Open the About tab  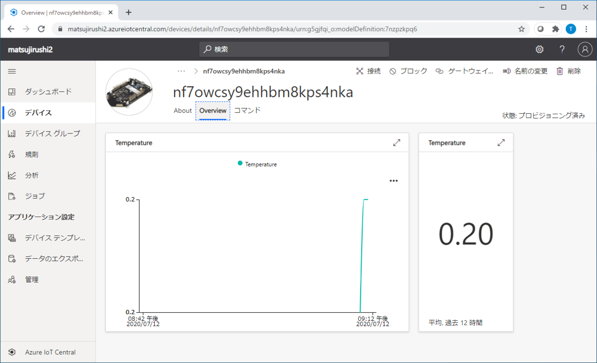click(183, 111)
